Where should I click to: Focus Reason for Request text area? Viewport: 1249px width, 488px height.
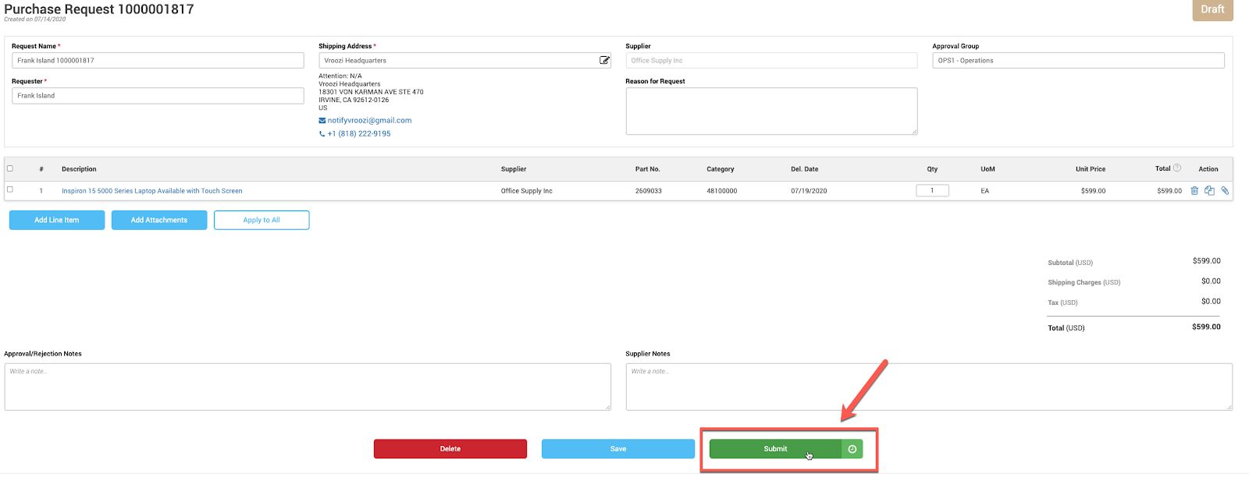[771, 111]
